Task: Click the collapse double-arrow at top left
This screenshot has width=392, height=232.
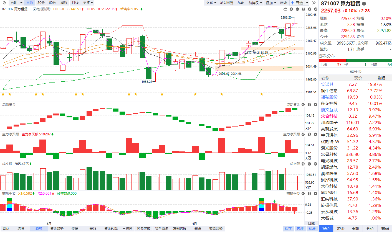Action: point(4,3)
